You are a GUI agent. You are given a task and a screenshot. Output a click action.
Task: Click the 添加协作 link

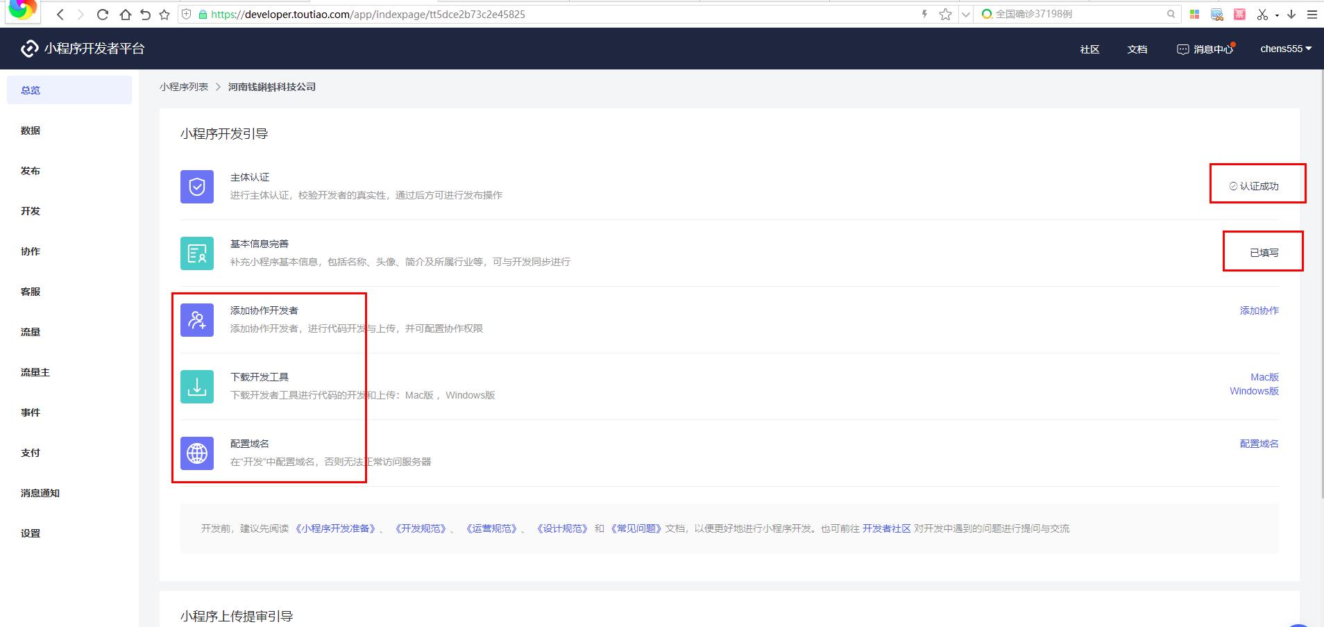point(1259,310)
